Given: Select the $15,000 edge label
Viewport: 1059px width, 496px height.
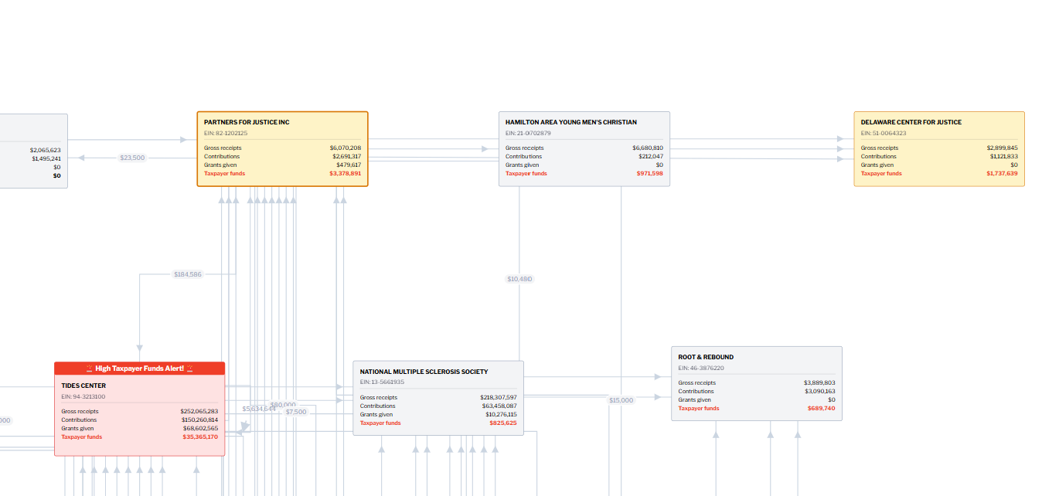Looking at the screenshot, I should click(621, 400).
